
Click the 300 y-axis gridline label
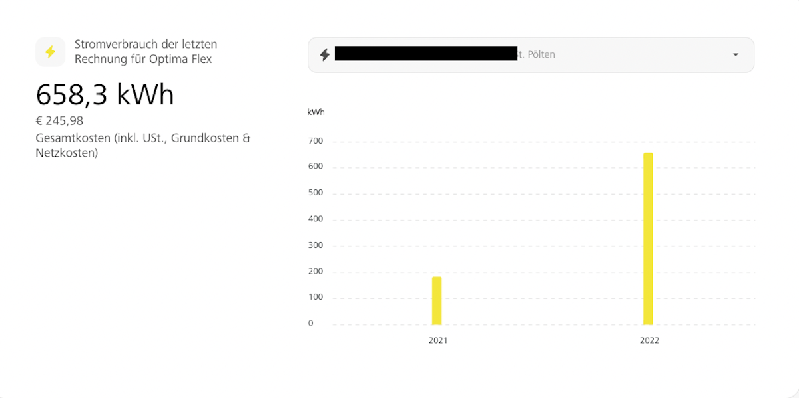315,245
